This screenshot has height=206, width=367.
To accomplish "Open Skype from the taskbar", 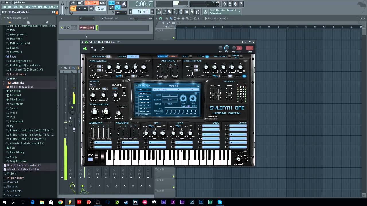I will coord(220,202).
